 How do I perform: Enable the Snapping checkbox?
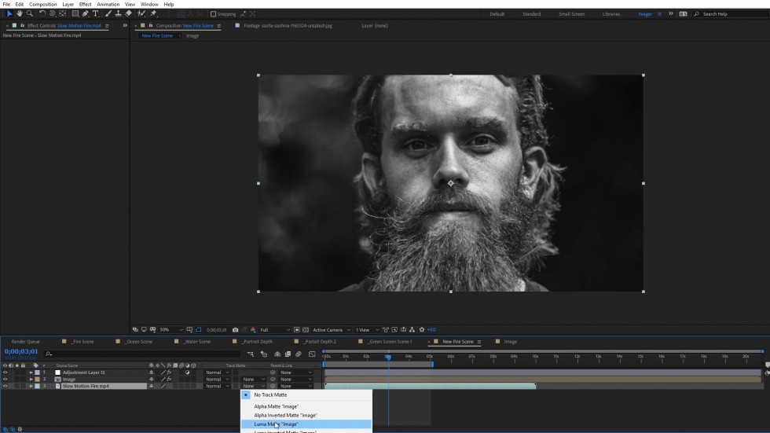[213, 14]
